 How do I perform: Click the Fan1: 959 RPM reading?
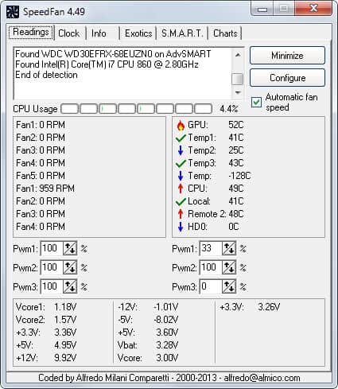point(45,189)
